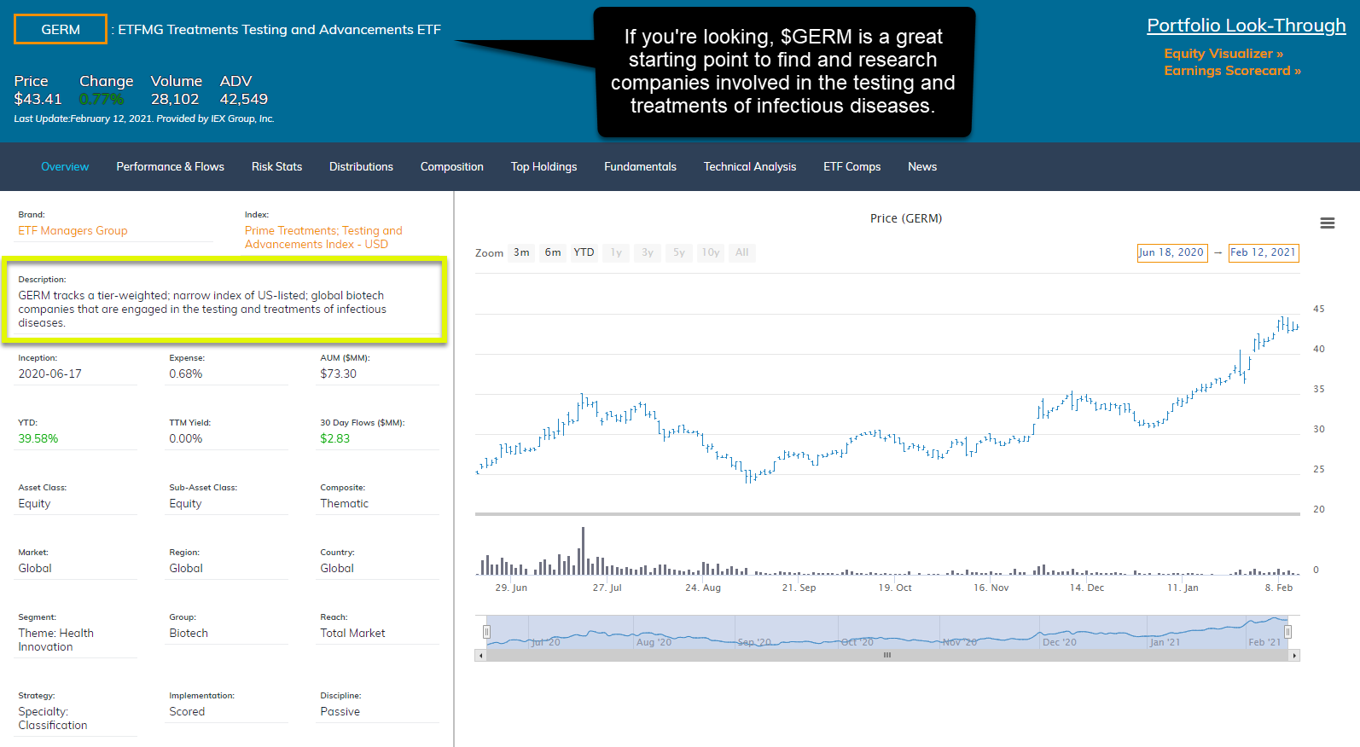Click the Expense value 0.68%
Image resolution: width=1360 pixels, height=747 pixels.
pos(186,374)
